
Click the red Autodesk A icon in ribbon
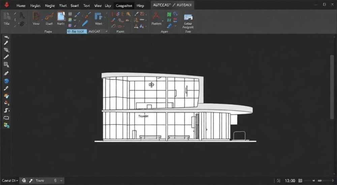click(x=156, y=16)
